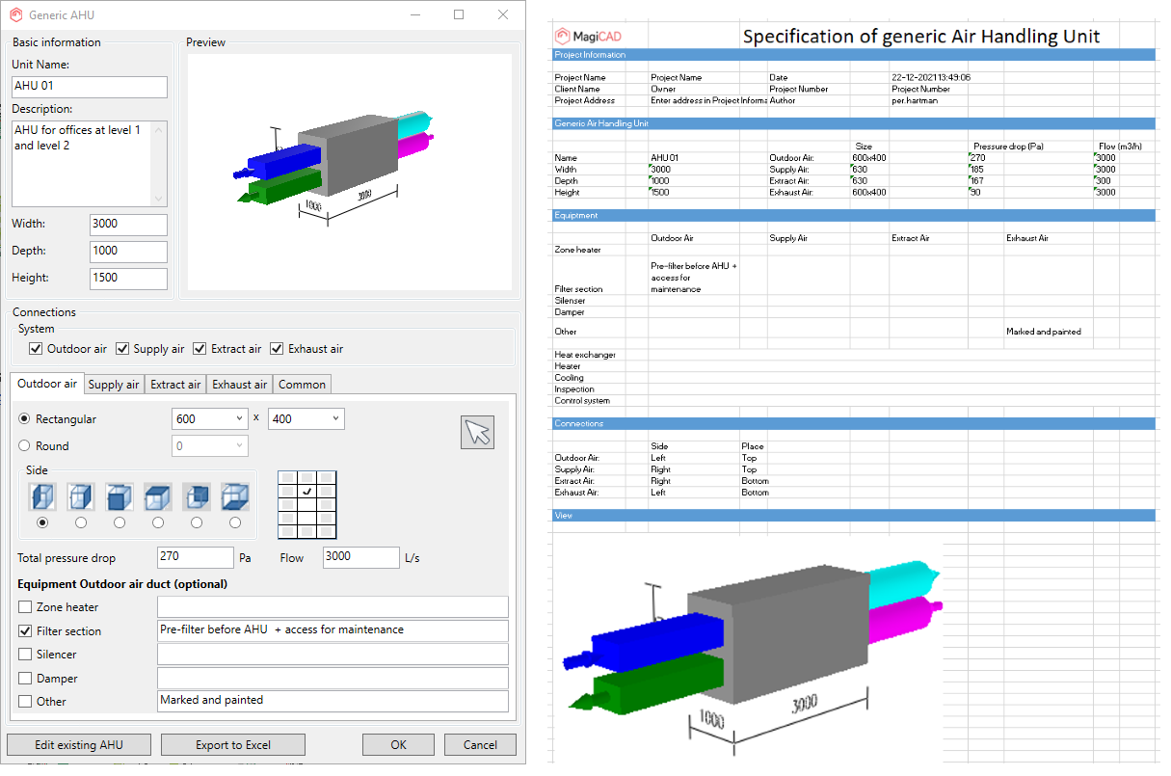The height and width of the screenshot is (776, 1171).
Task: Enable the Silencer checkbox
Action: 25,655
